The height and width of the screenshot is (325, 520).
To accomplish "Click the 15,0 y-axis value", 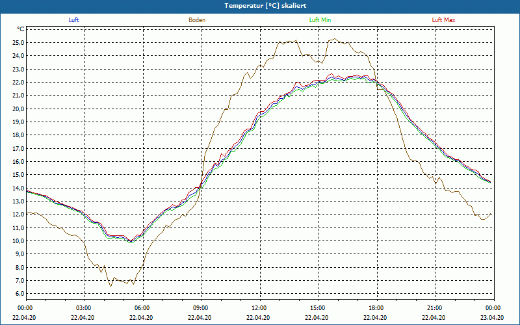I will coord(19,175).
